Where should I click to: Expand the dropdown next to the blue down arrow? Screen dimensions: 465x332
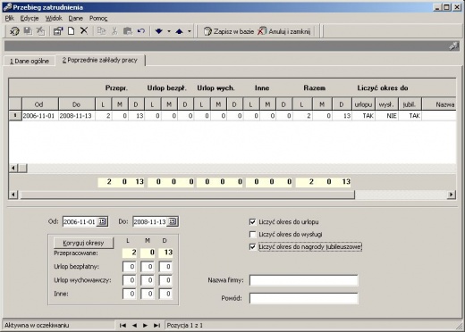[x=169, y=31]
